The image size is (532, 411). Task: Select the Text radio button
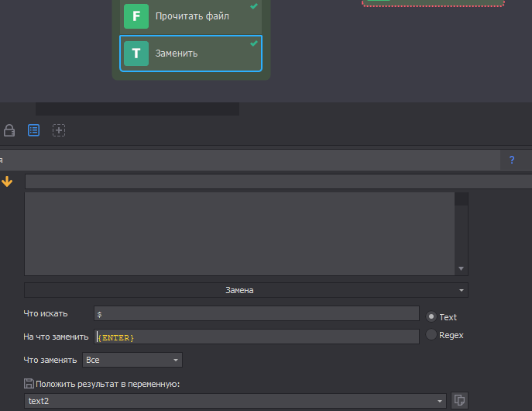click(x=431, y=316)
